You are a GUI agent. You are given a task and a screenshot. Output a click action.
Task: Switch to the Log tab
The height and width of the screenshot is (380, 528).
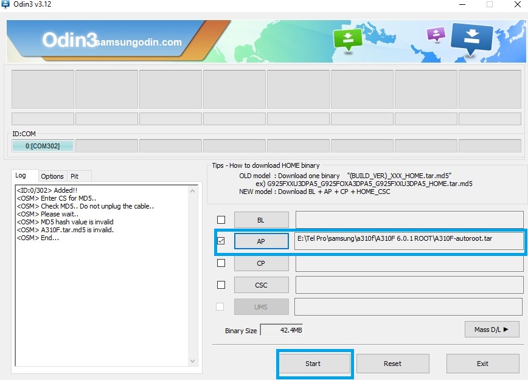(x=21, y=175)
